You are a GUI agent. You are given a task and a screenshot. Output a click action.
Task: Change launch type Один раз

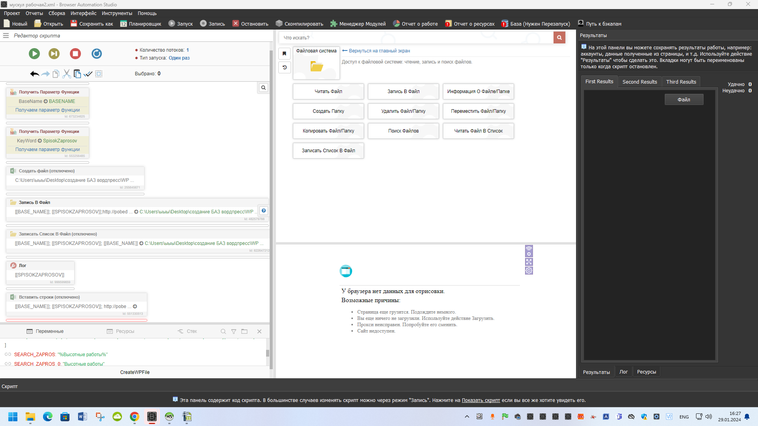[x=179, y=58]
